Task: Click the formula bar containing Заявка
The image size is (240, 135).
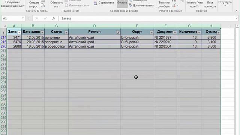Action: pyautogui.click(x=147, y=18)
